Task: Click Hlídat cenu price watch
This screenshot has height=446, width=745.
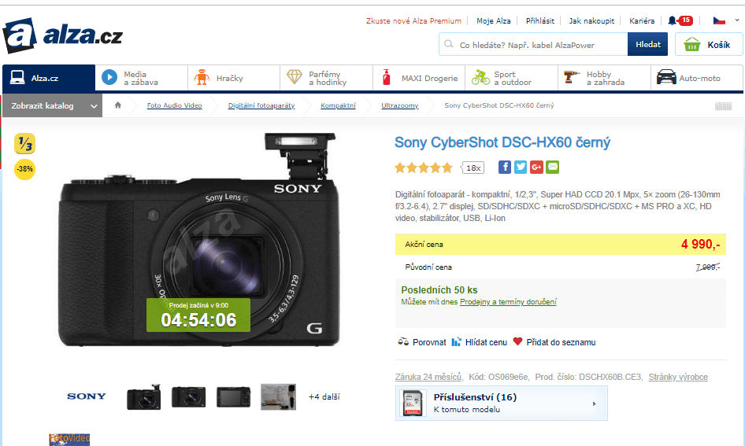Action: click(x=479, y=342)
